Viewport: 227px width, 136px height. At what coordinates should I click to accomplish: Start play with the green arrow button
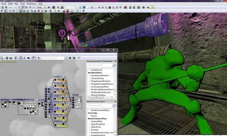click(153, 7)
